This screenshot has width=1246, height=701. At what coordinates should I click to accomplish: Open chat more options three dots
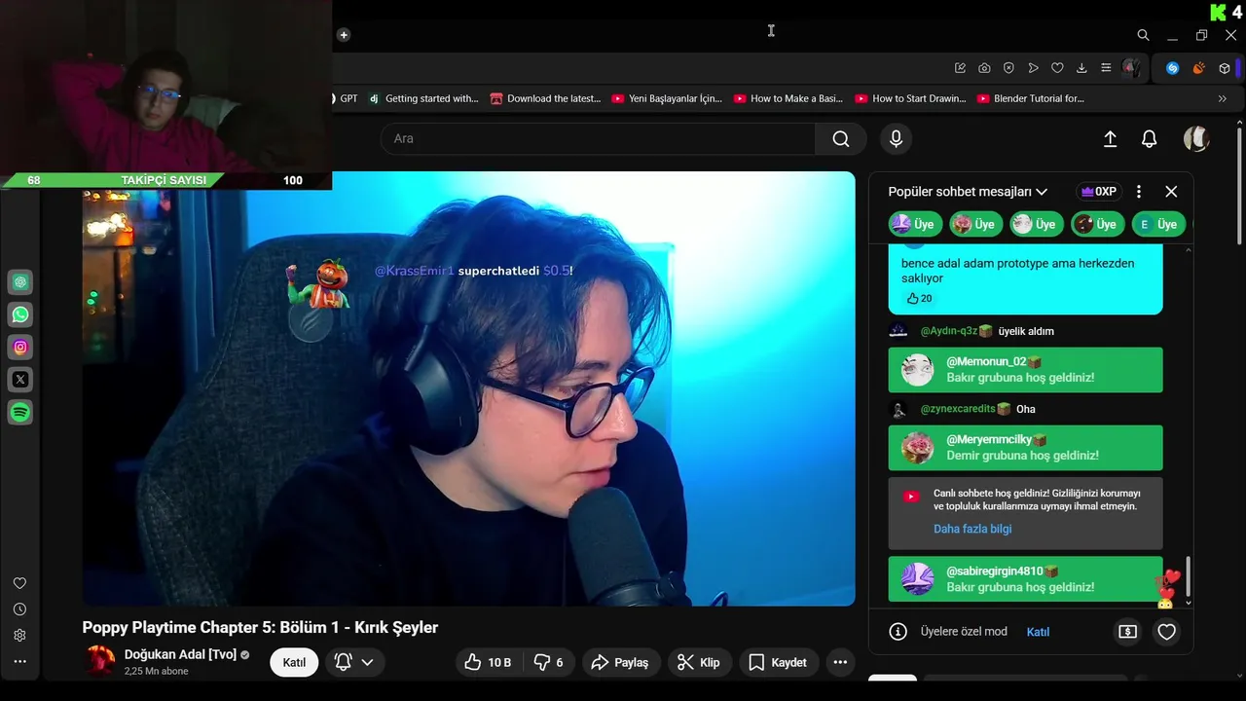tap(1139, 192)
